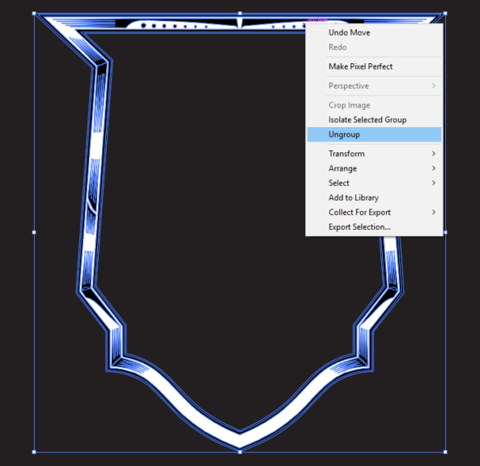This screenshot has height=466, width=480.
Task: Click the top-left bounding box handle
Action: point(34,13)
